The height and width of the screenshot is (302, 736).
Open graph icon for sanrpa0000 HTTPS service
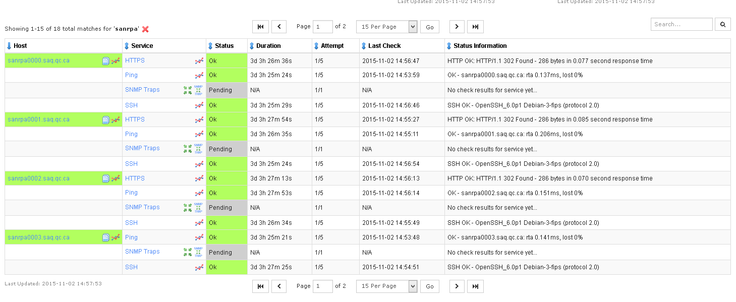click(199, 61)
